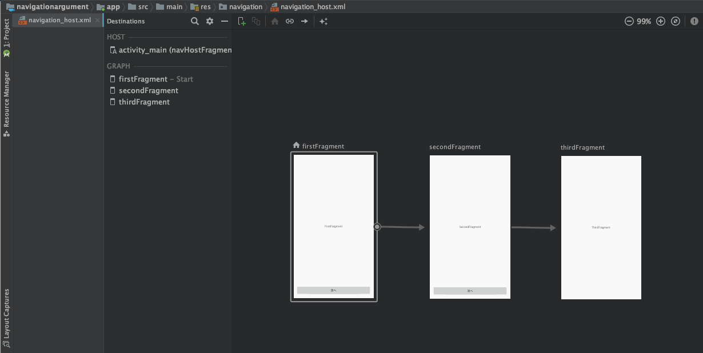This screenshot has height=353, width=703.
Task: Click the home start icon beside firstFragment label
Action: coord(296,146)
